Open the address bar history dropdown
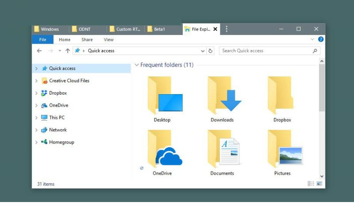354x210 pixels. pyautogui.click(x=203, y=51)
